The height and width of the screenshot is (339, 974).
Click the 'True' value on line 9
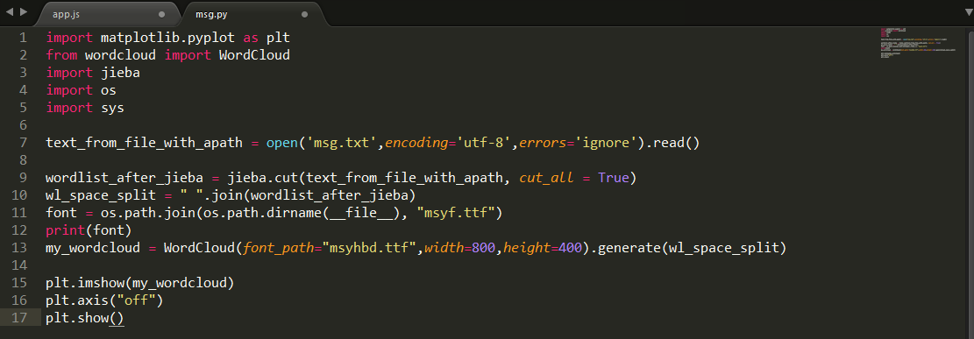613,178
